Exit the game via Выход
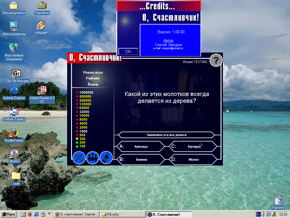290x218 pixels. pyautogui.click(x=93, y=84)
